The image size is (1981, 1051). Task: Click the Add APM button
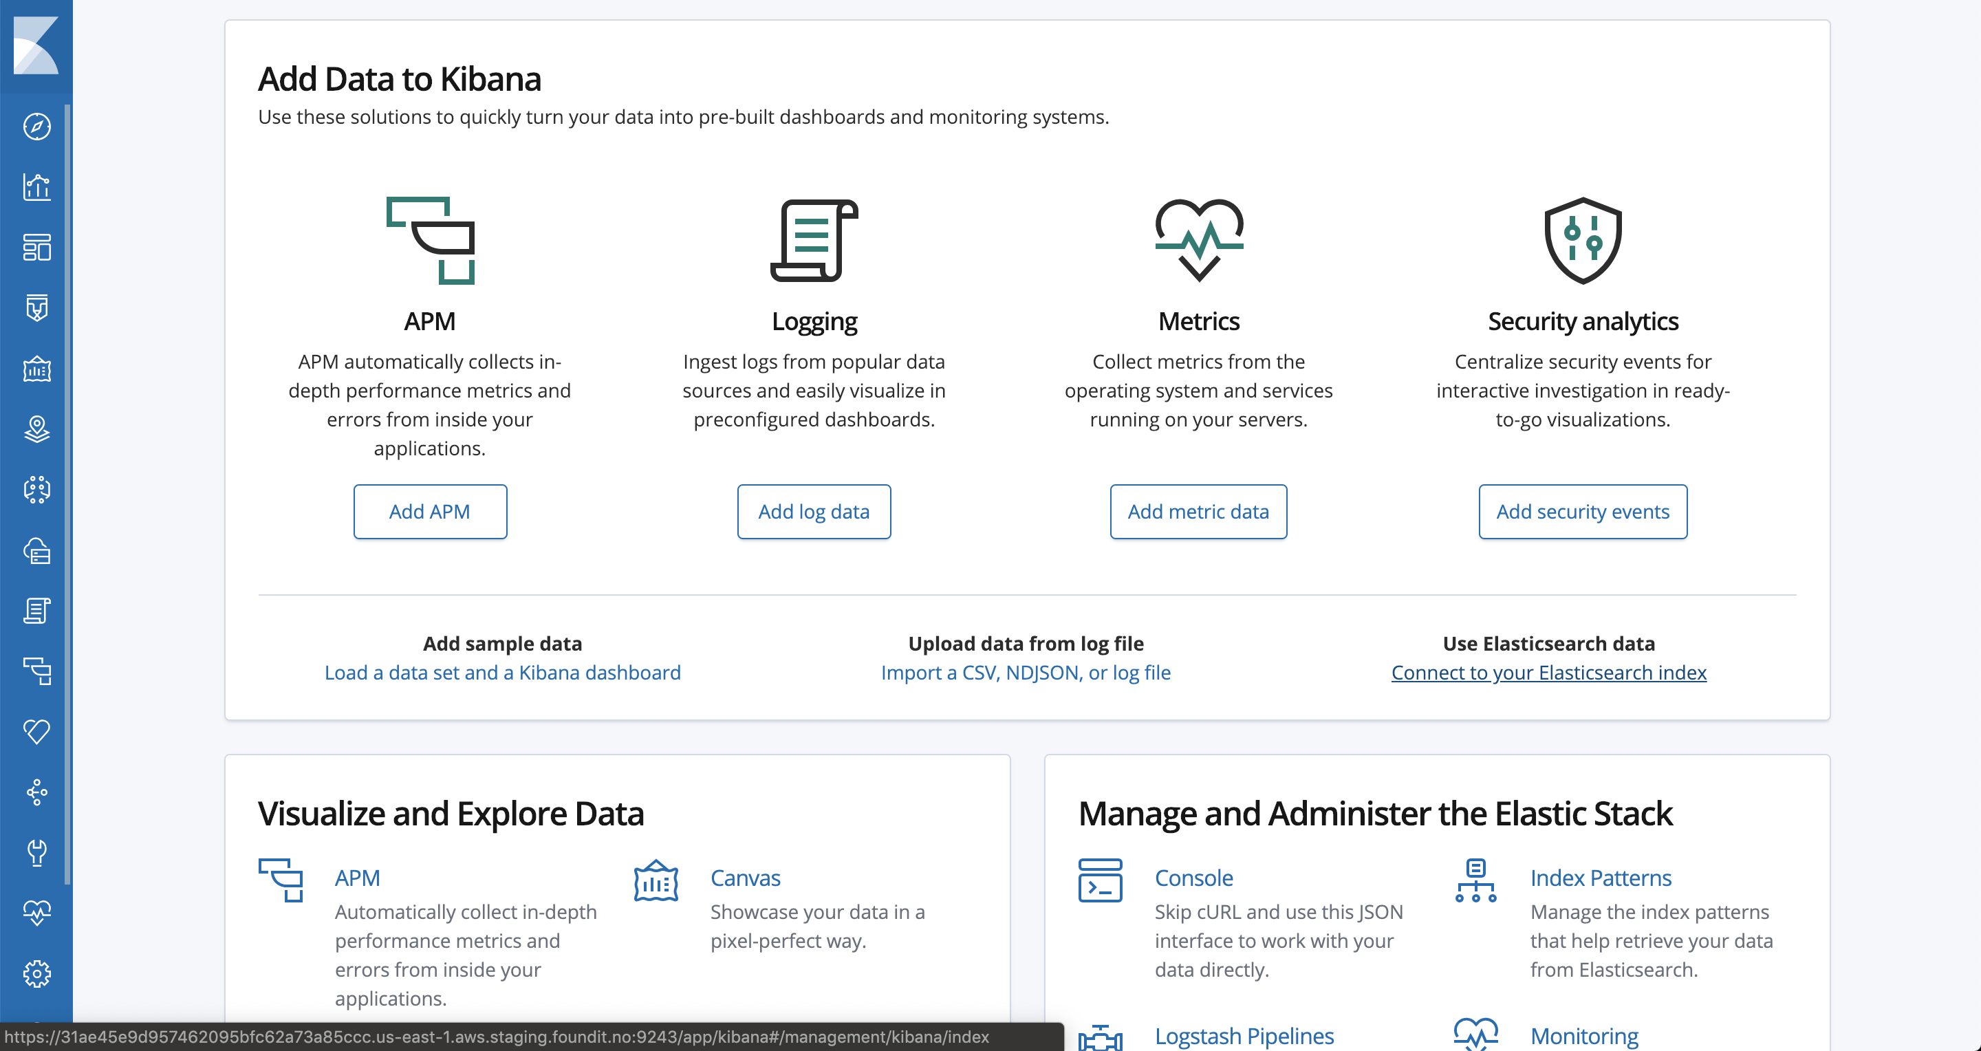tap(430, 511)
